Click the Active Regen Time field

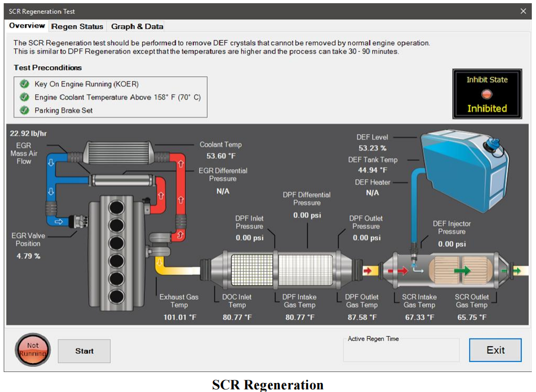(401, 350)
